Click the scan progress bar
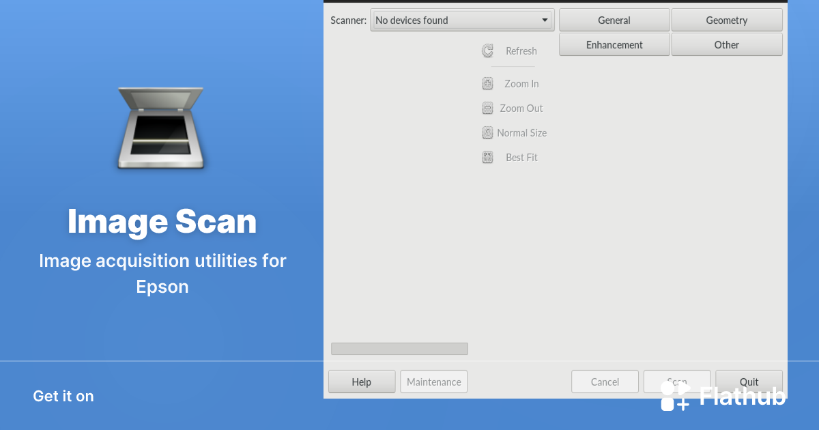 tap(399, 349)
